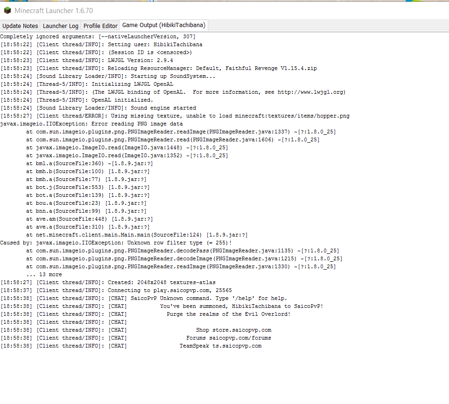Click the PNGImageReader.java:1606 stack trace line

173,140
